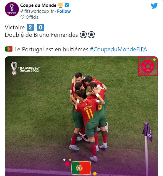
Task: Open the Coupe du Monde profile avatar
Action: pos(12,9)
